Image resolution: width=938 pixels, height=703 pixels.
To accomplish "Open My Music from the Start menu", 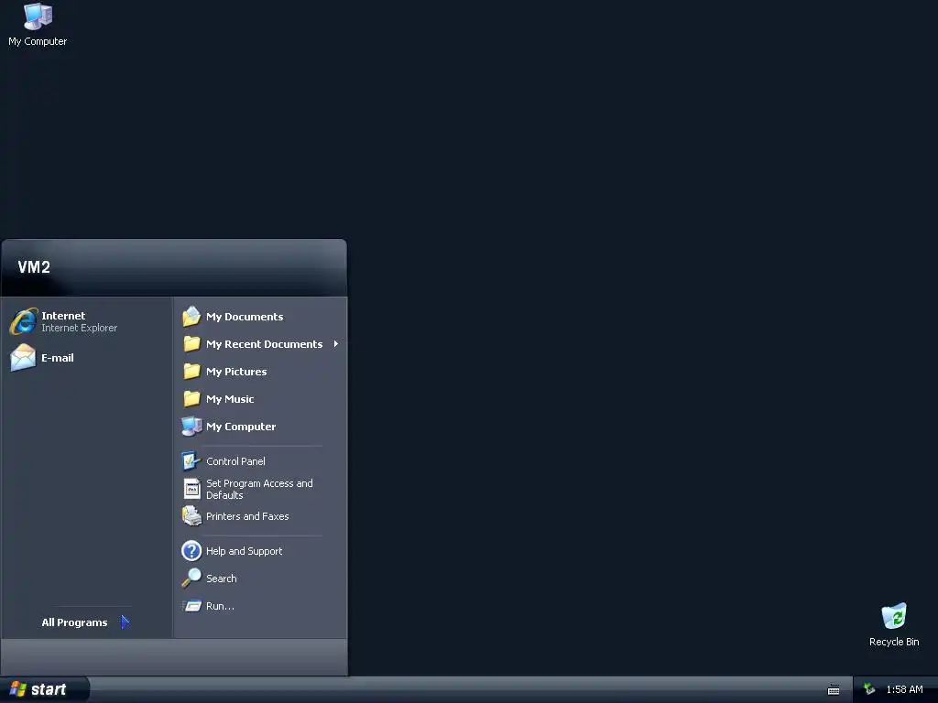I will click(230, 399).
